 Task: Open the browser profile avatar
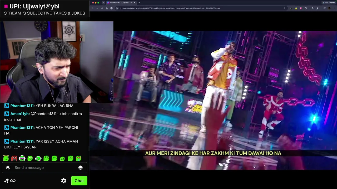click(x=329, y=8)
